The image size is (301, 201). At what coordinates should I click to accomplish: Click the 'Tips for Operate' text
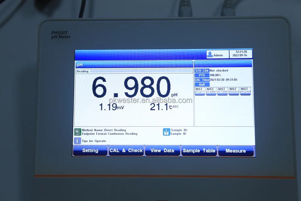tap(94, 141)
